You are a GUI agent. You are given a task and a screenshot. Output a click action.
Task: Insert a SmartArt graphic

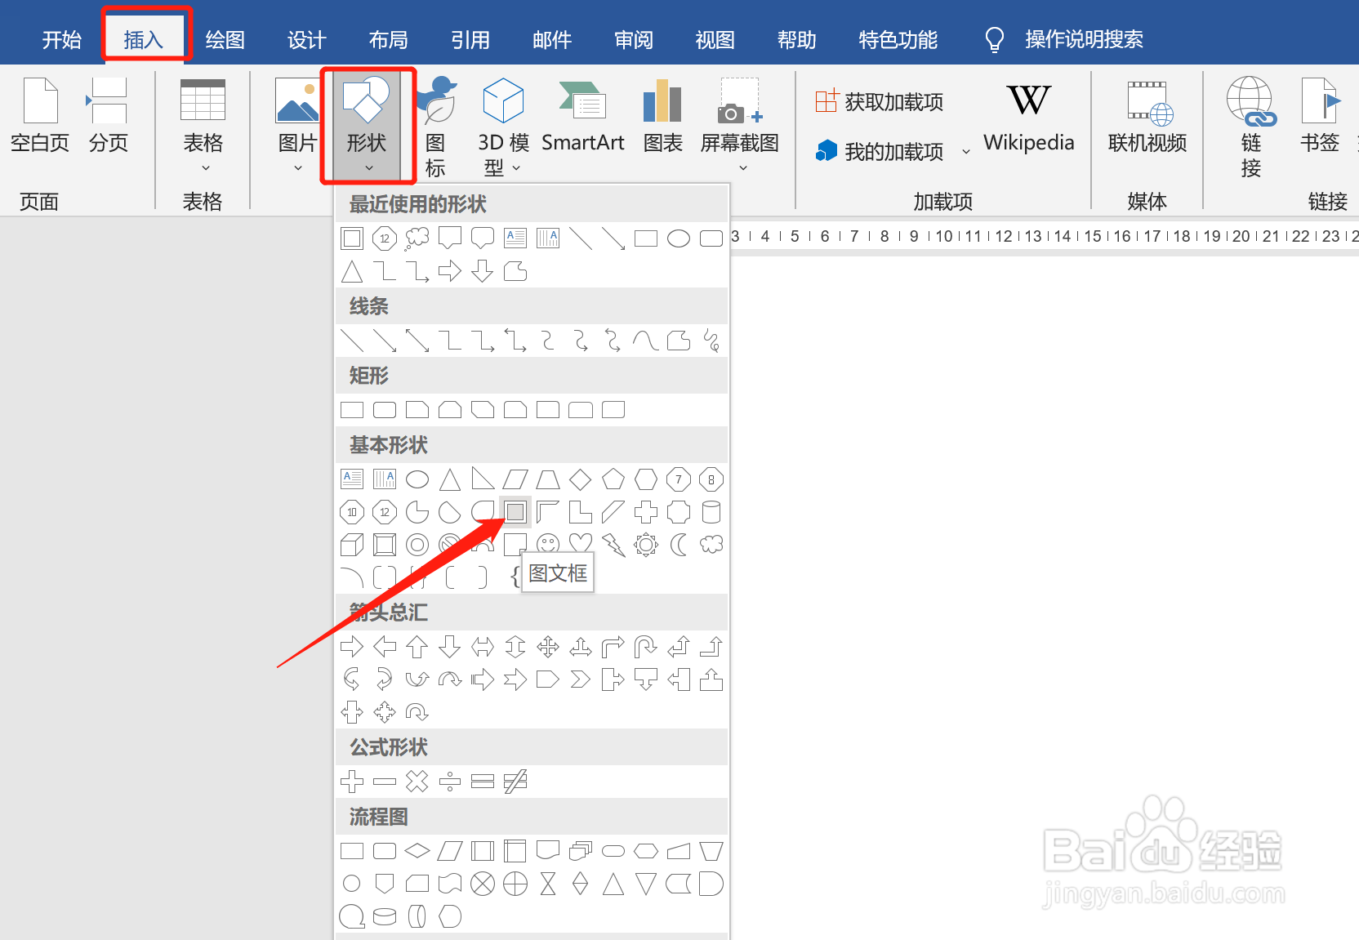pos(582,116)
